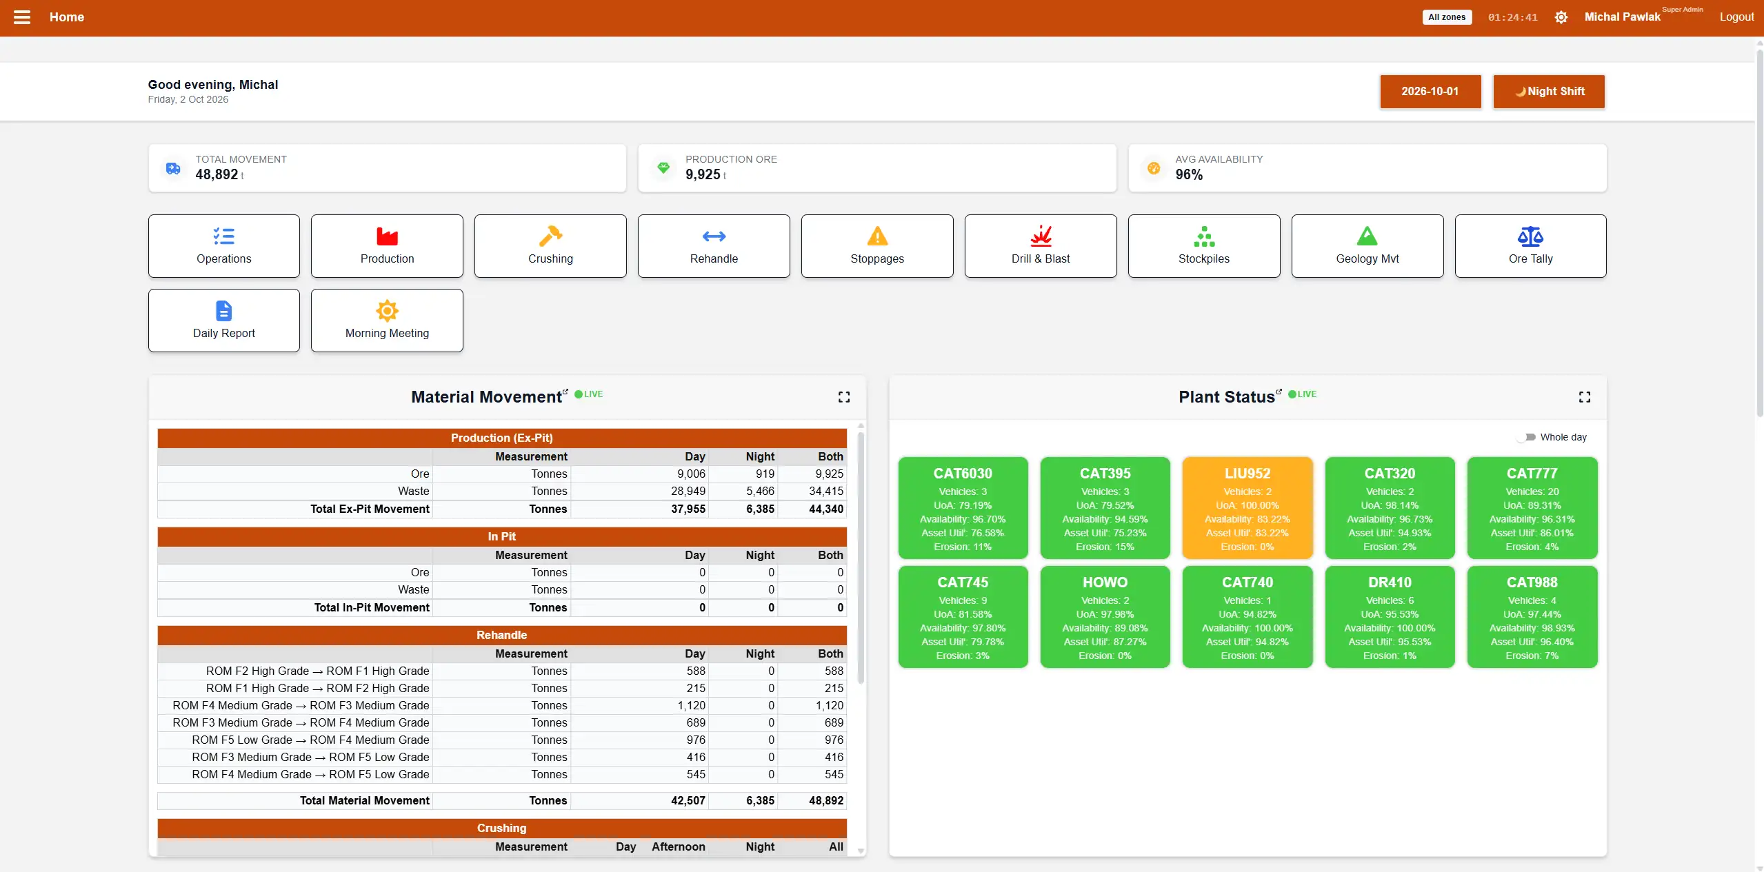
Task: Click the Production Ore gem icon
Action: click(663, 168)
